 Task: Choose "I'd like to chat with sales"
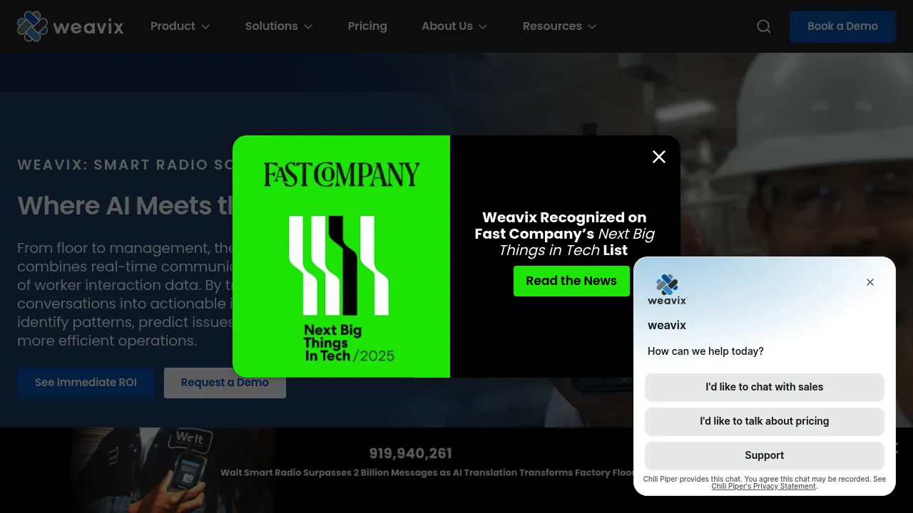[765, 387]
